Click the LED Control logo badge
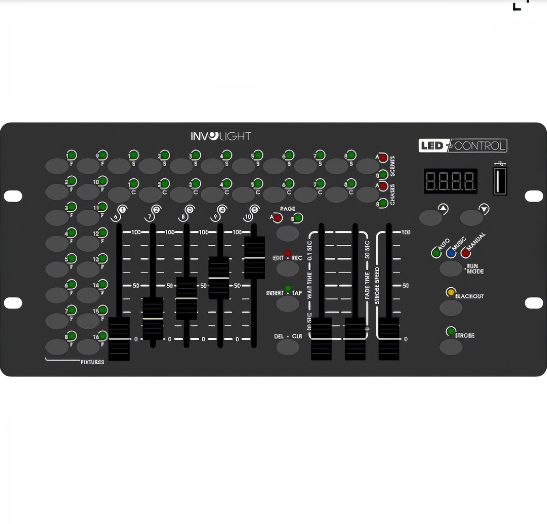 [462, 146]
